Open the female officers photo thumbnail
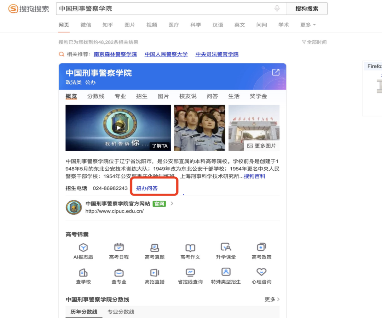The width and height of the screenshot is (382, 318). [x=200, y=128]
